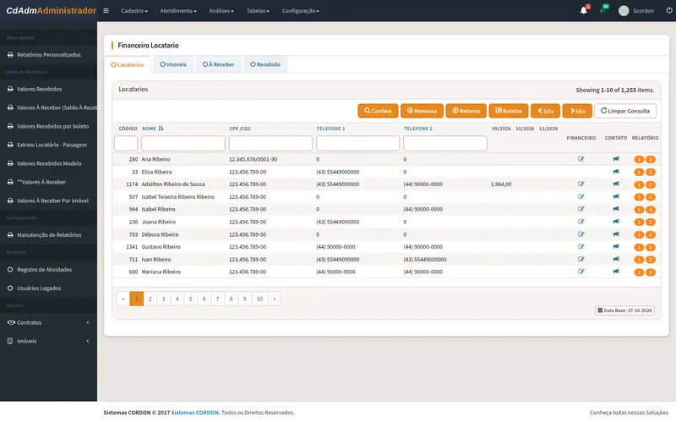Click building icon beside Imóveis in sidebar
The width and height of the screenshot is (676, 423).
[10, 341]
